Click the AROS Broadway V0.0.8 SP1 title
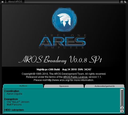 (x=60, y=60)
